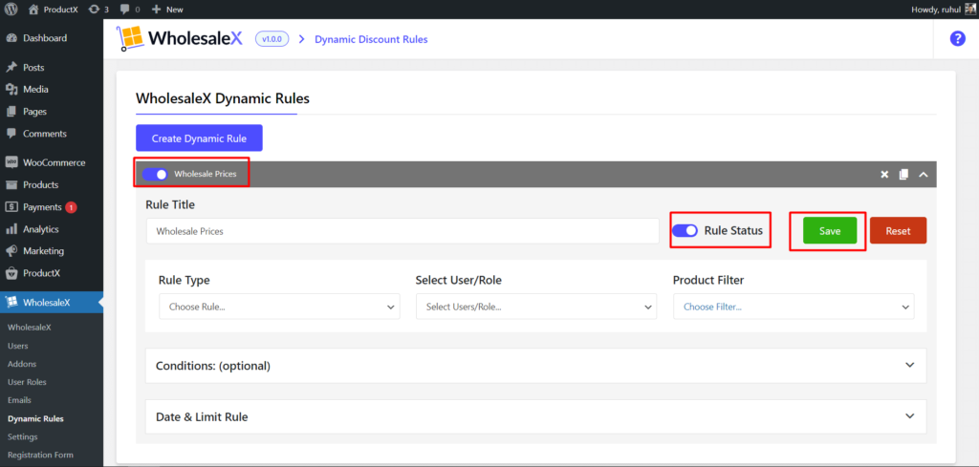Toggle the Wholesale Prices header switch

coord(155,175)
